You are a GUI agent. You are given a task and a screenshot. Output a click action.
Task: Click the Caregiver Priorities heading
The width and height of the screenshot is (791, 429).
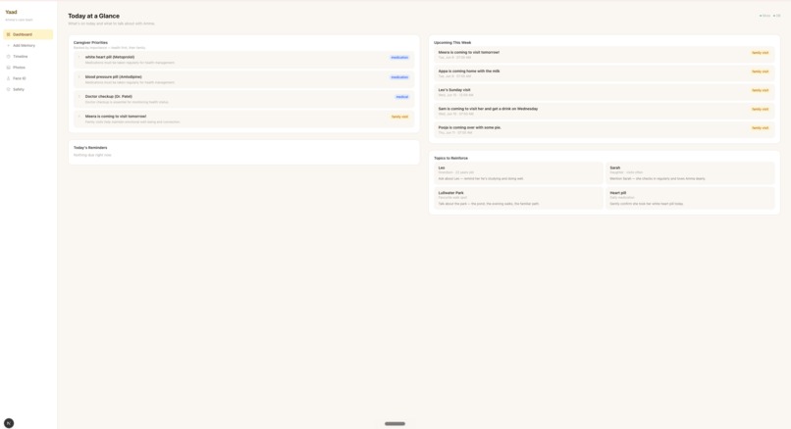pos(90,43)
